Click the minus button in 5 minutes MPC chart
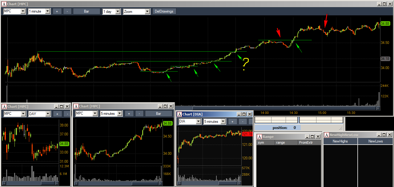The width and height of the screenshot is (394, 187). pos(139,114)
